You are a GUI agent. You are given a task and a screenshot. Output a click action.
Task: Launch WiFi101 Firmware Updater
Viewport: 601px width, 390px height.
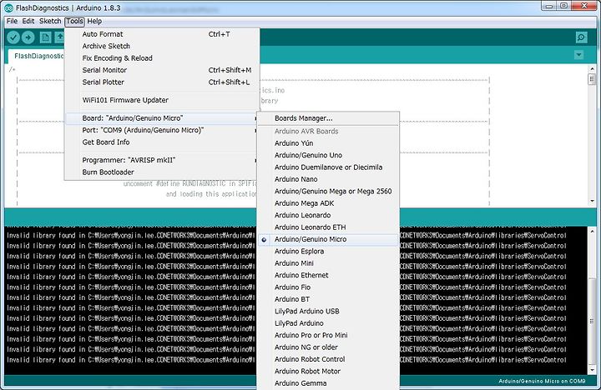click(x=162, y=100)
